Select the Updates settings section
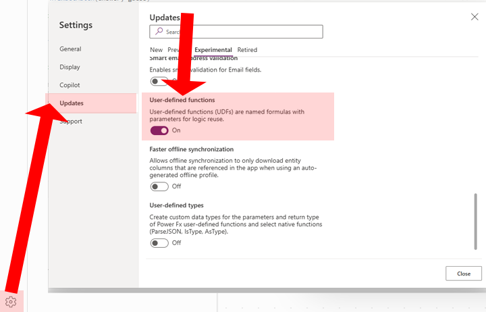 pyautogui.click(x=91, y=103)
